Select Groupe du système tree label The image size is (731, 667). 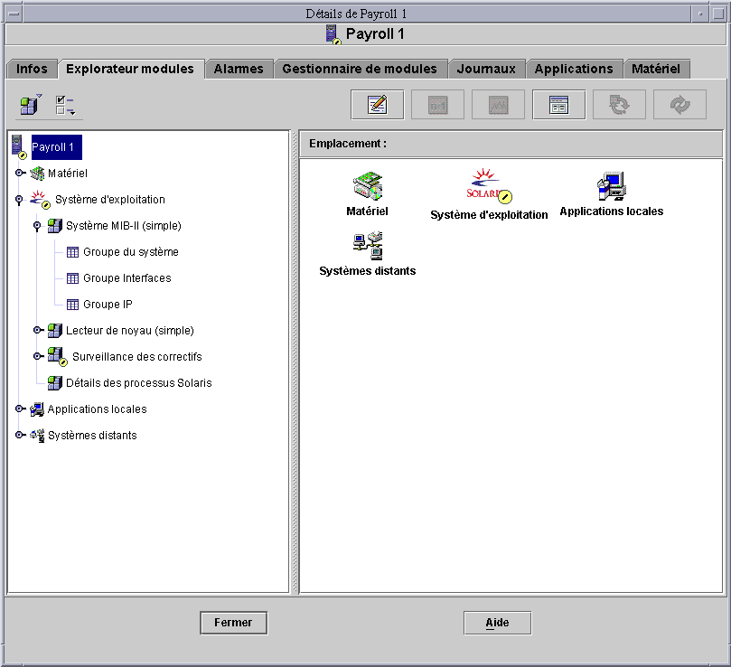pyautogui.click(x=131, y=252)
